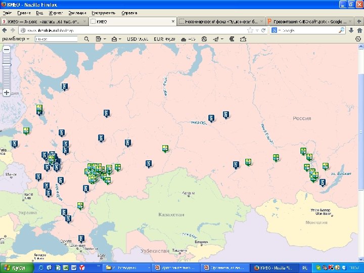Select the northernmost blue К marker
364x273 pixels.
coord(64,86)
